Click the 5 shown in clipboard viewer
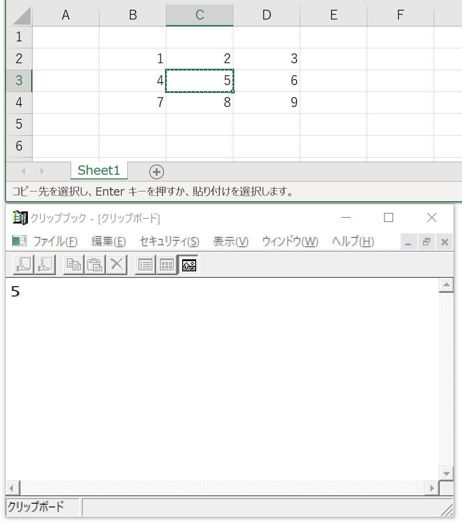The width and height of the screenshot is (462, 526). 15,291
